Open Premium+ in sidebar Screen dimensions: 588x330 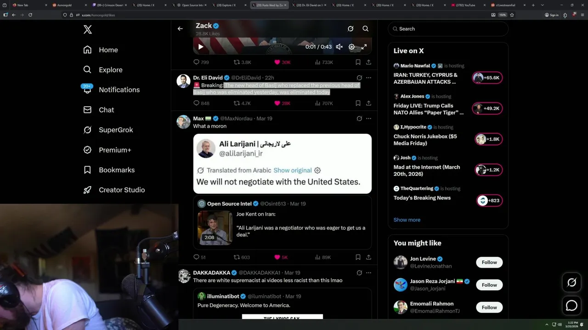tap(107, 150)
